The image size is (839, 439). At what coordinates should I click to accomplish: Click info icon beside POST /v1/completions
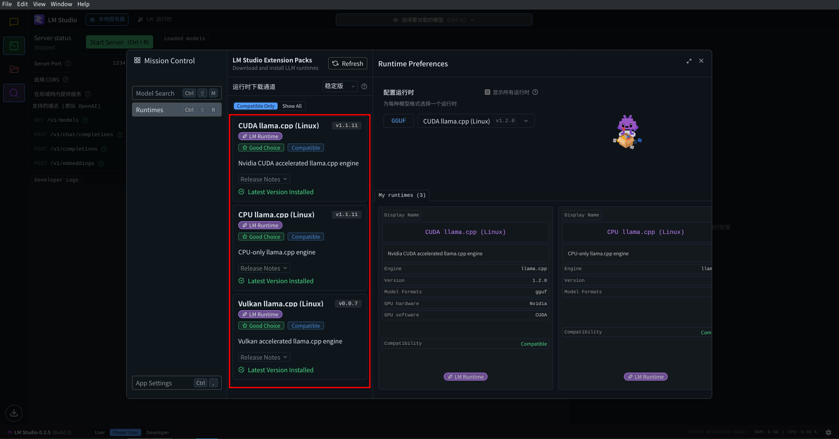[x=104, y=149]
